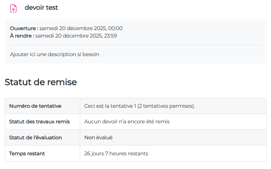This screenshot has height=169, width=271.
Task: Open the "devoir test" assignment title
Action: tap(41, 8)
